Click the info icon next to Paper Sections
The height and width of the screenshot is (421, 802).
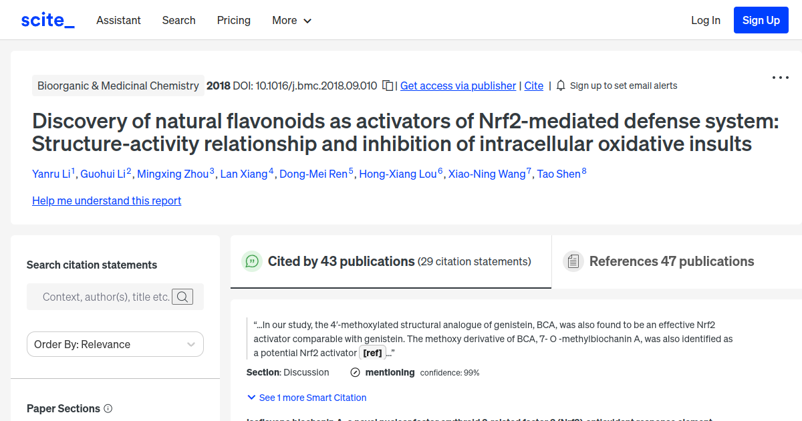tap(108, 408)
